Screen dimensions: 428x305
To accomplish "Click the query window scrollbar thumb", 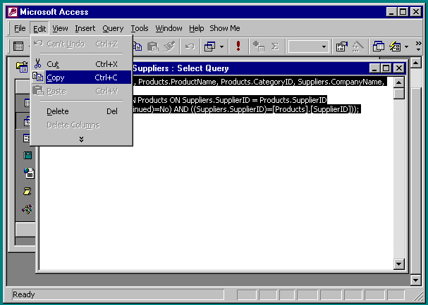I will tap(398, 93).
